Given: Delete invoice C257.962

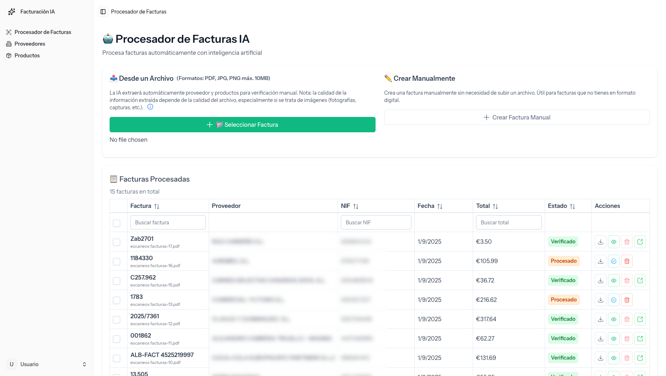Looking at the screenshot, I should point(627,281).
